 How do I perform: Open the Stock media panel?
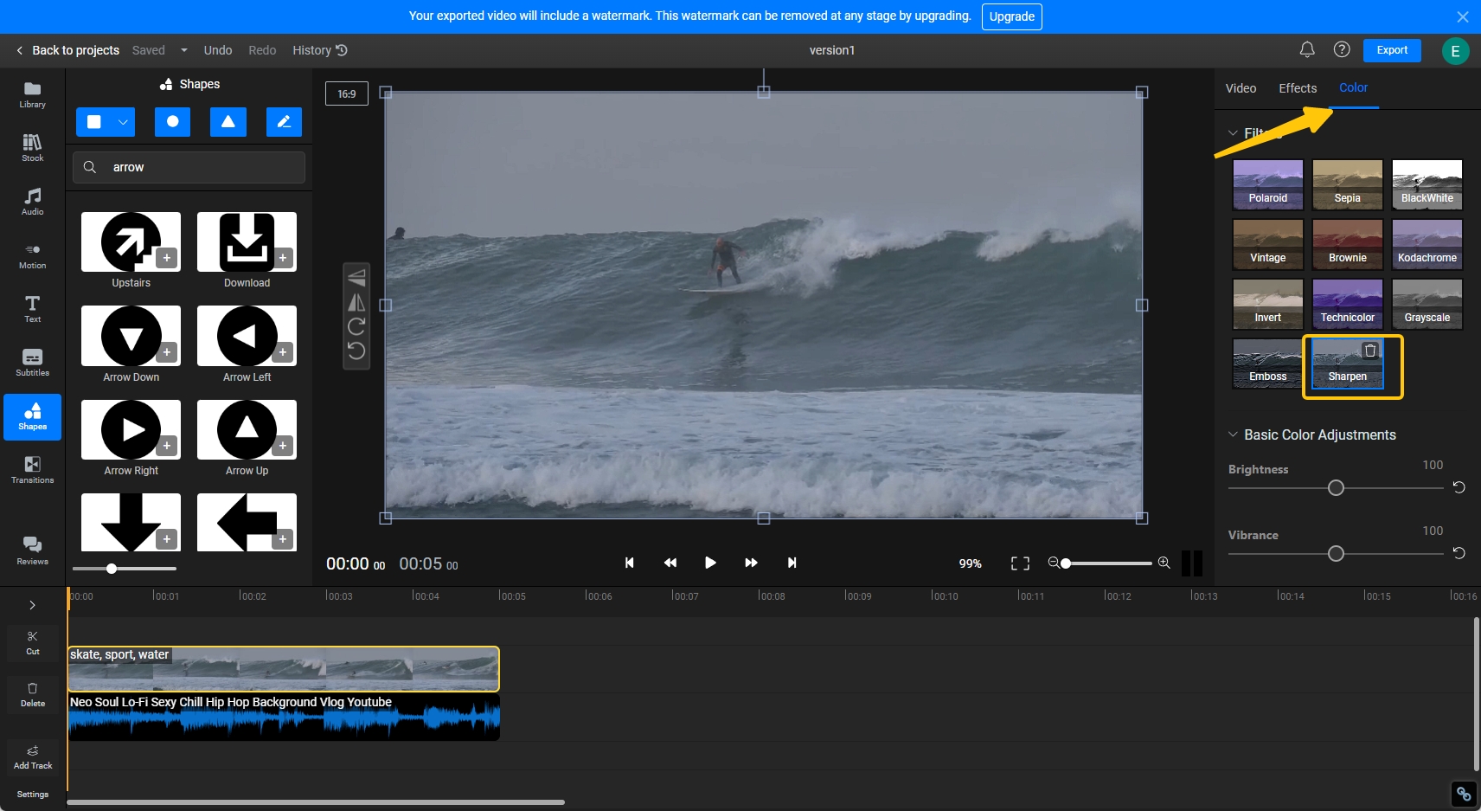[x=32, y=148]
